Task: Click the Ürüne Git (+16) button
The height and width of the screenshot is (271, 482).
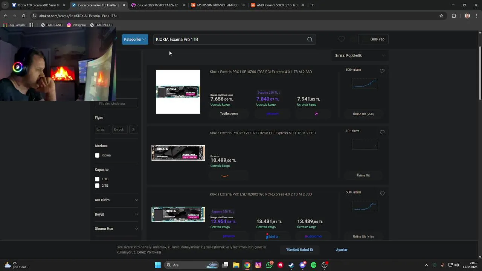Action: click(x=363, y=237)
